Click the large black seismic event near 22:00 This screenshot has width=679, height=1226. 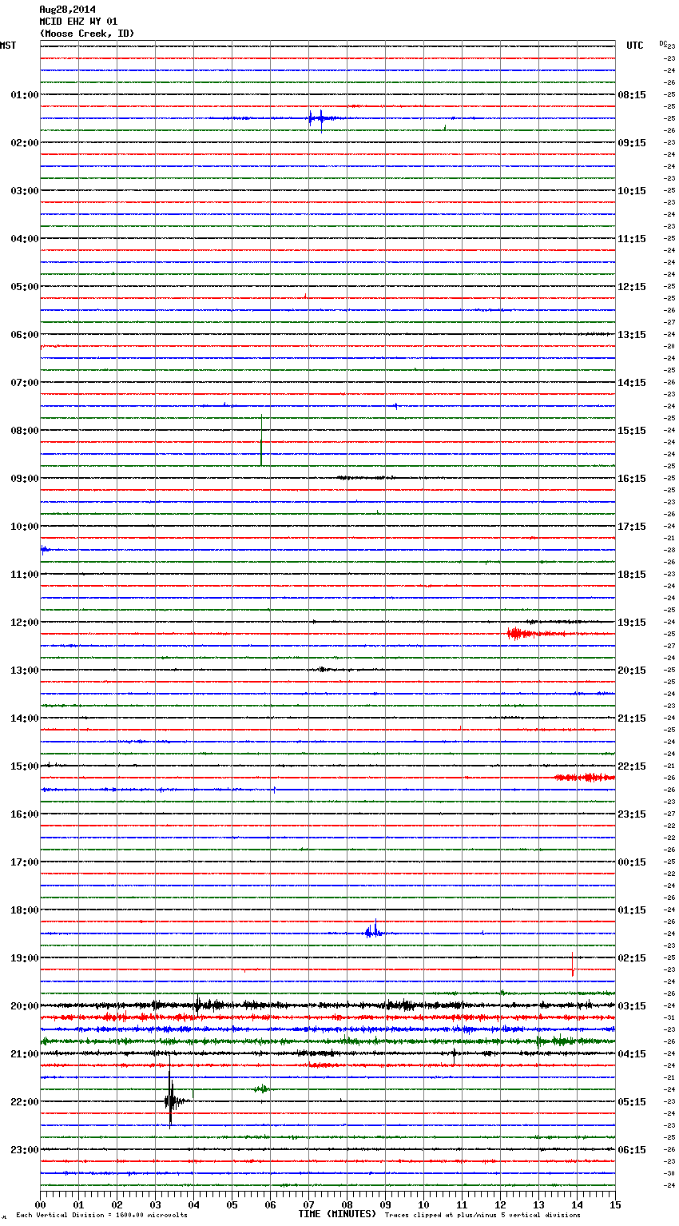coord(170,1101)
